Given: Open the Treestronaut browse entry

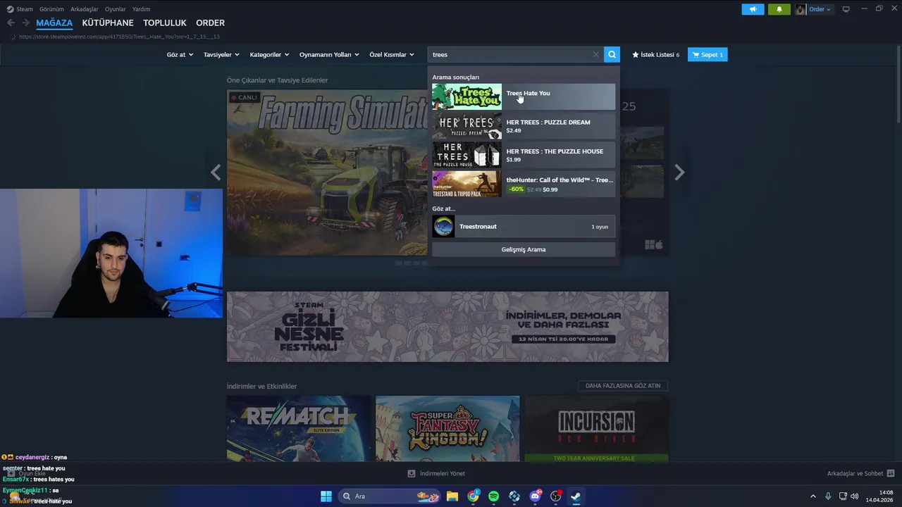Looking at the screenshot, I should 524,226.
